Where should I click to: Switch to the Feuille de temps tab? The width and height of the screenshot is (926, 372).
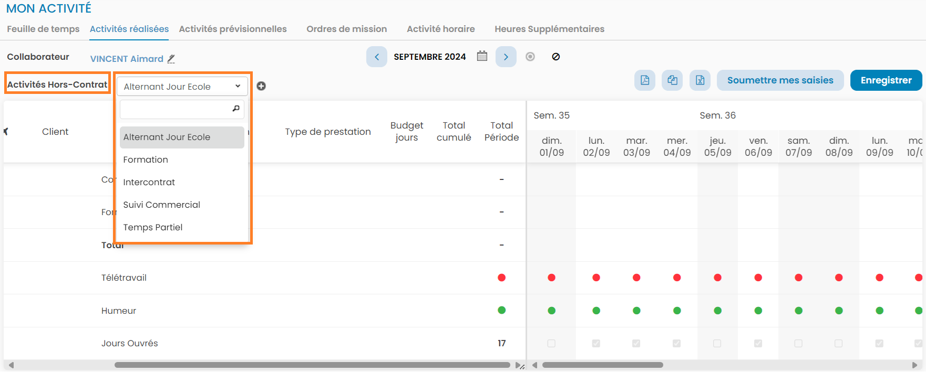(43, 29)
